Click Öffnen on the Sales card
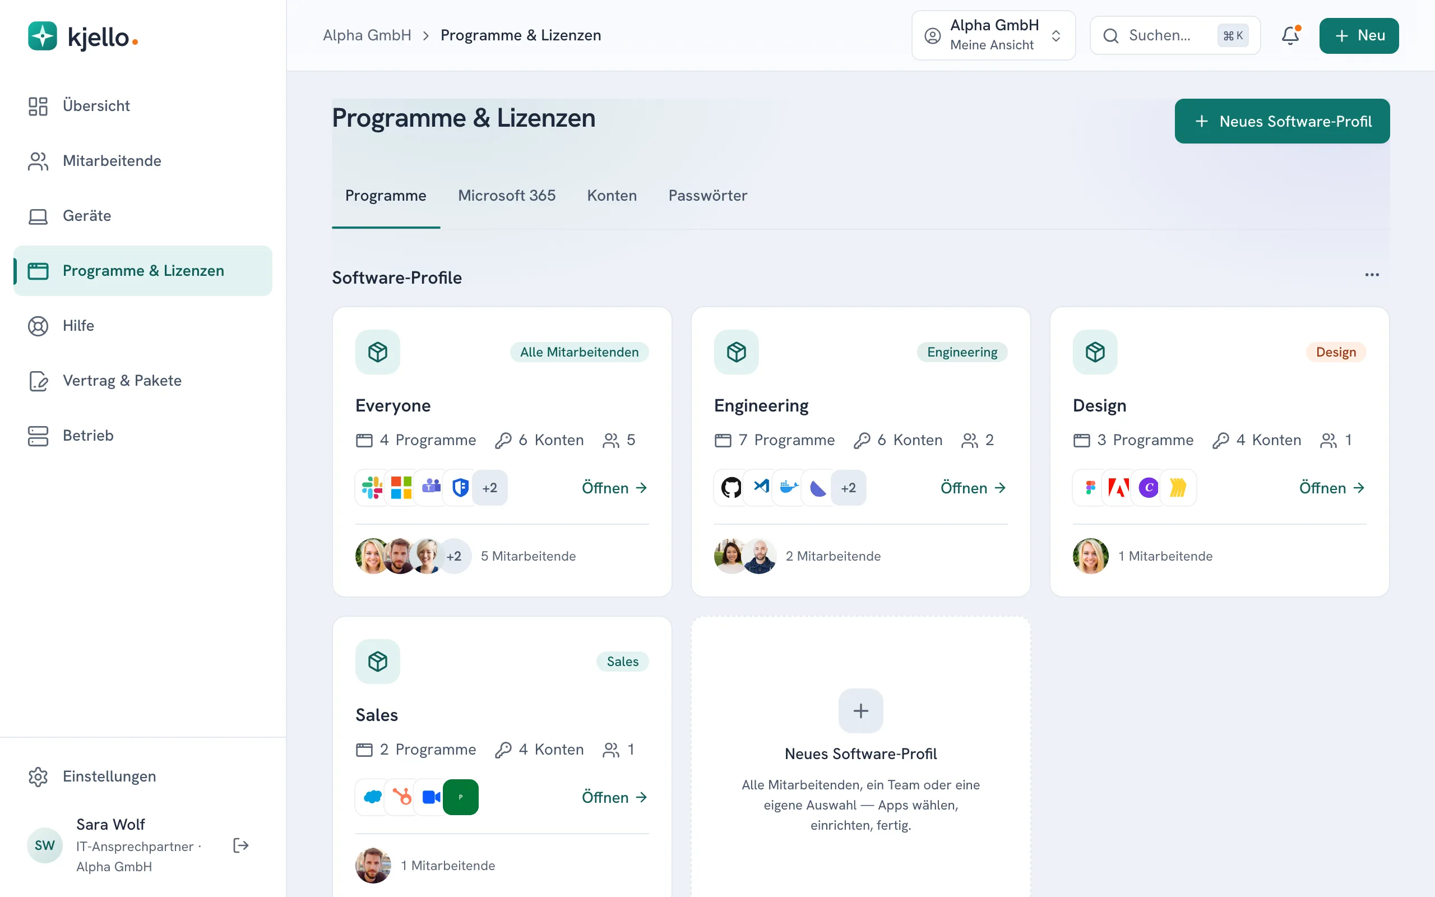This screenshot has height=897, width=1435. coord(614,797)
